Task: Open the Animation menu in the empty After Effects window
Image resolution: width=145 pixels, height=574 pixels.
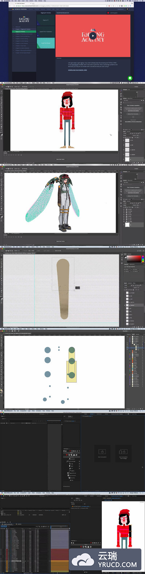Action: click(x=39, y=411)
